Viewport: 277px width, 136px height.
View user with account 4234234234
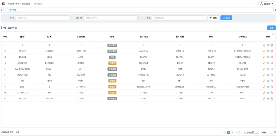[268, 75]
